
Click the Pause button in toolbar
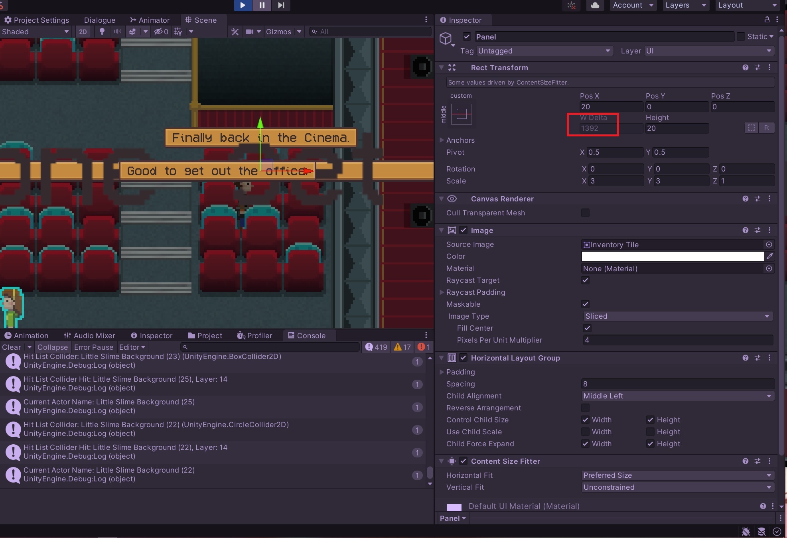262,5
